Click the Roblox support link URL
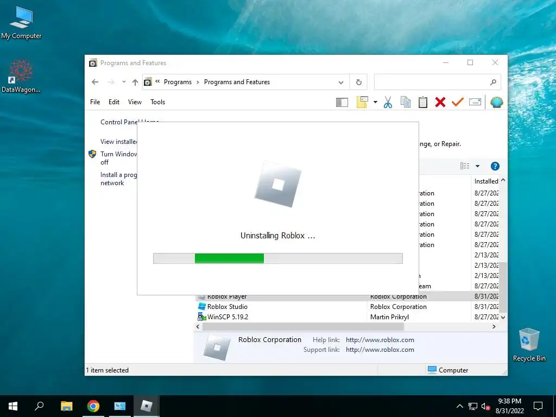The image size is (556, 417). tap(380, 350)
